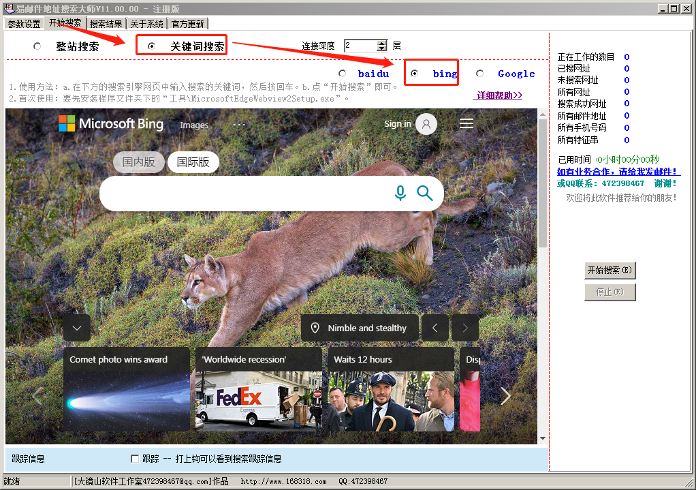The image size is (696, 490).
Task: Click the 未搜索网址 label
Action: 578,80
